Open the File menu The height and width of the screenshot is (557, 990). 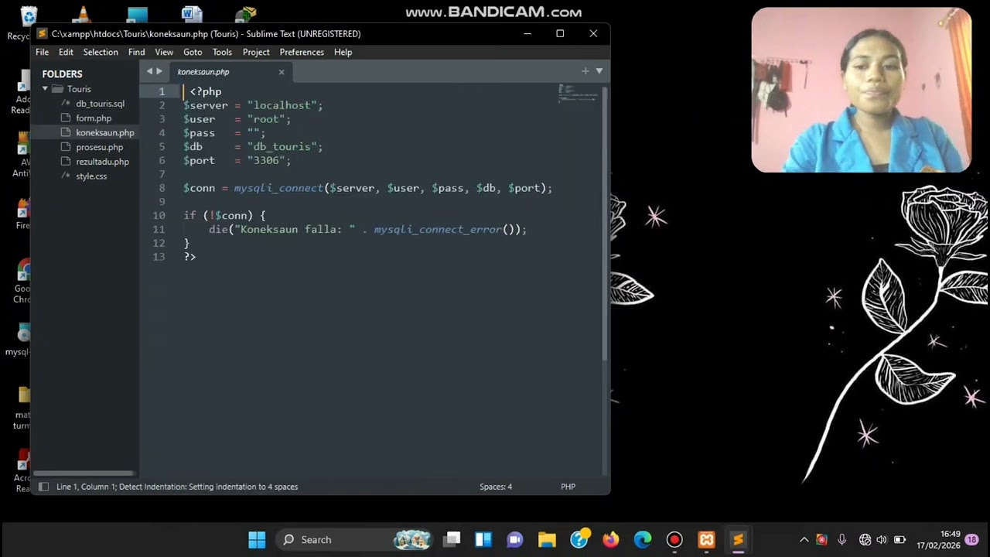[42, 52]
